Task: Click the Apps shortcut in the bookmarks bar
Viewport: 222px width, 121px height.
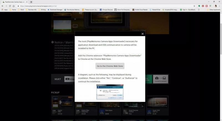Action: click(4, 10)
